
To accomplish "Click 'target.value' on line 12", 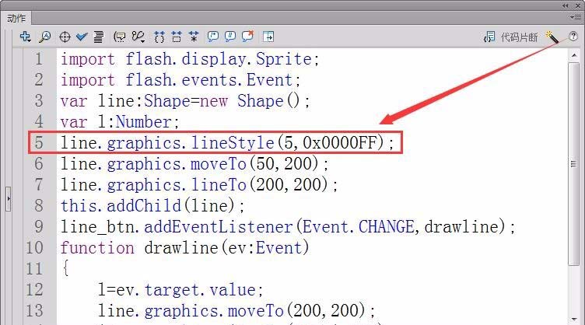I will click(x=200, y=289).
